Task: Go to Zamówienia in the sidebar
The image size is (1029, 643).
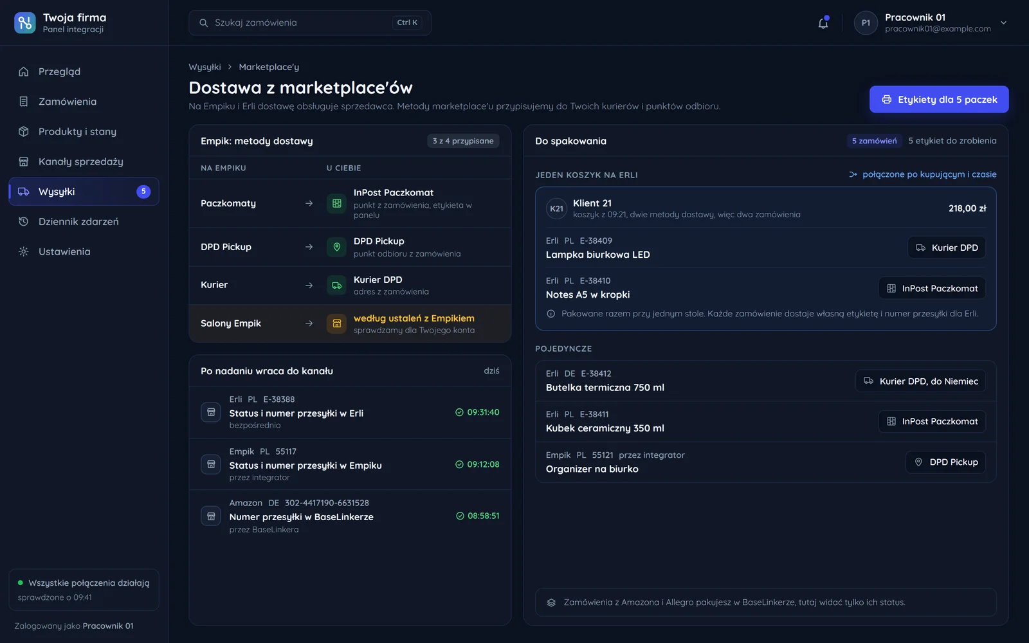Action: (84, 102)
